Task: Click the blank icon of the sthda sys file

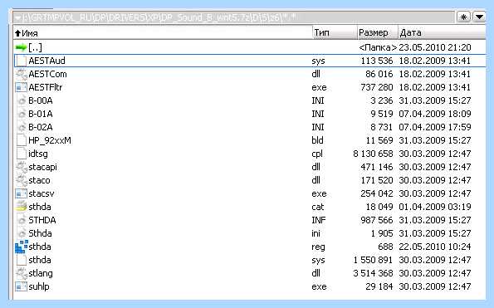Action: 21,260
